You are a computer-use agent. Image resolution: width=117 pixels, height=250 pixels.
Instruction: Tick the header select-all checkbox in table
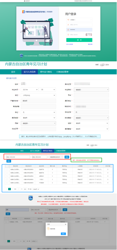point(7,166)
